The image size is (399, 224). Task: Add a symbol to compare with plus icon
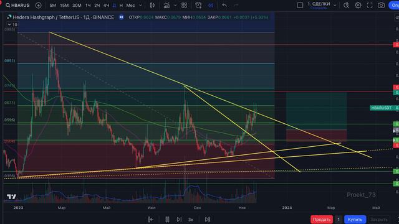pyautogui.click(x=38, y=5)
